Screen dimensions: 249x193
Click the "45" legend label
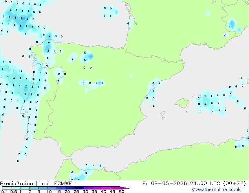[112, 191]
